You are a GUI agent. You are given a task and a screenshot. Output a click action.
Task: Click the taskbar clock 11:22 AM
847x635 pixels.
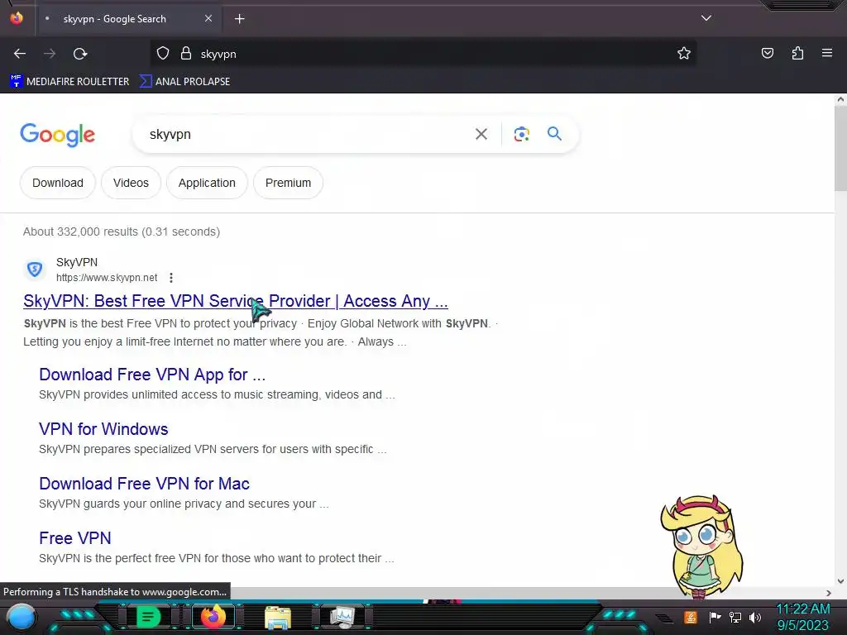click(x=802, y=609)
